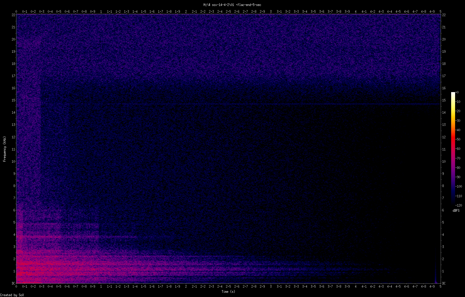This screenshot has height=297, width=465.
Task: Click the "-30" value on the dBFS scale
Action: pos(458,121)
